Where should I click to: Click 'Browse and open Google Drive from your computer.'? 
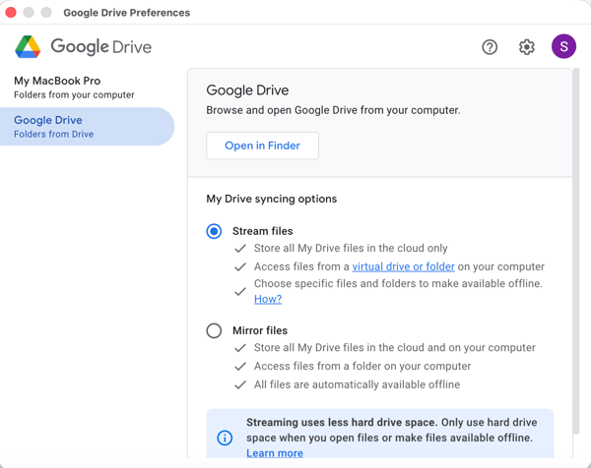click(x=333, y=110)
